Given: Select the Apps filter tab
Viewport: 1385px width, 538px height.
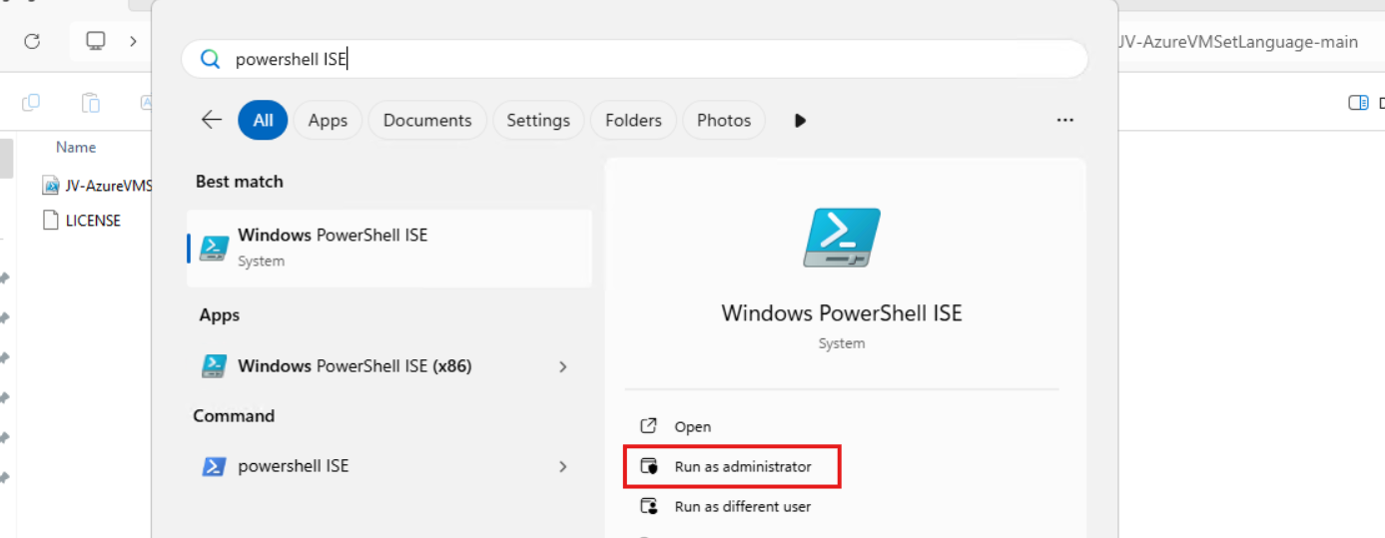Looking at the screenshot, I should coord(328,120).
